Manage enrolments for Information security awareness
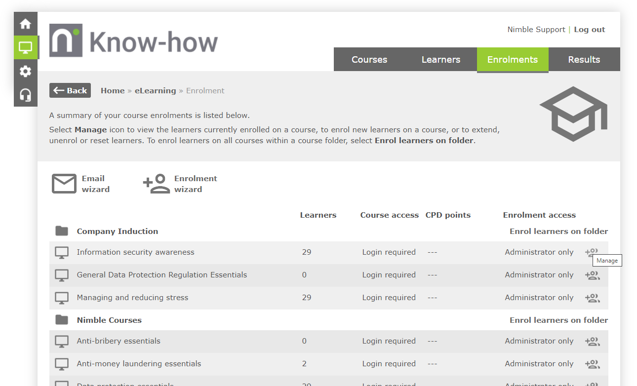The width and height of the screenshot is (637, 386). tap(592, 252)
